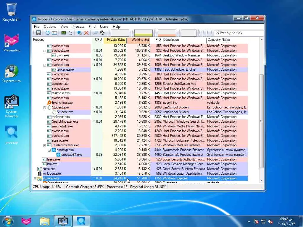Image resolution: width=303 pixels, height=227 pixels.
Task: Collapse the explorer.exe tree node
Action: (35, 179)
